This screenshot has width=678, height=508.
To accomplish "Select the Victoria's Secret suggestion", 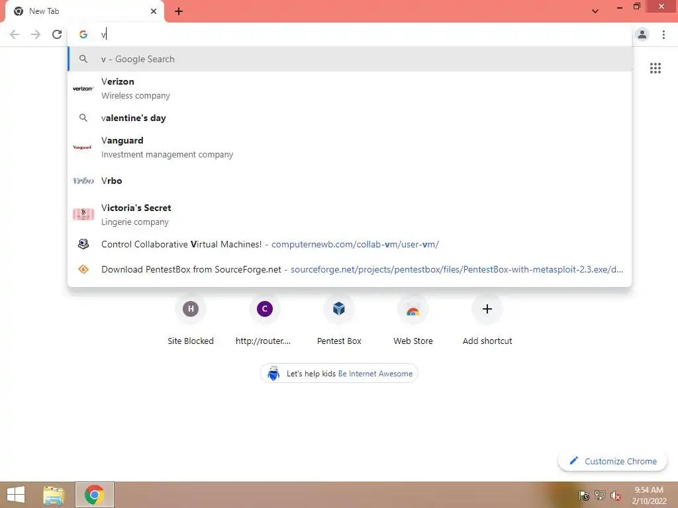I will click(x=350, y=215).
